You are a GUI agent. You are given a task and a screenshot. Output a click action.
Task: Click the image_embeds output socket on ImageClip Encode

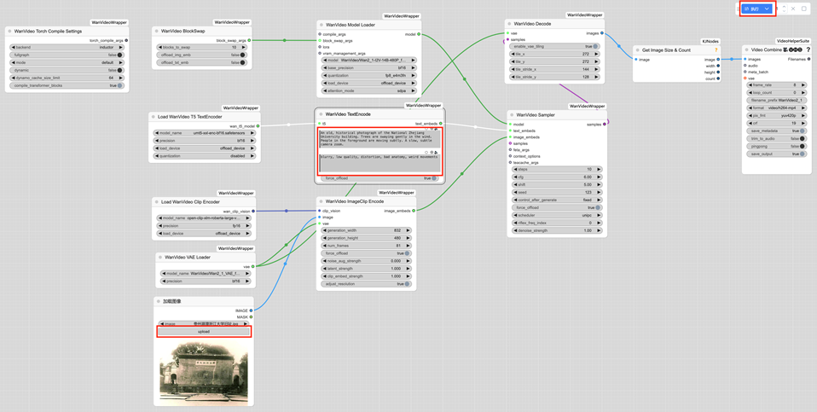click(414, 211)
